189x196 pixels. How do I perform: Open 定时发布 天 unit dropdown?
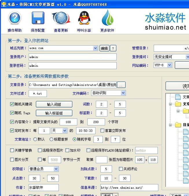click(x=65, y=131)
